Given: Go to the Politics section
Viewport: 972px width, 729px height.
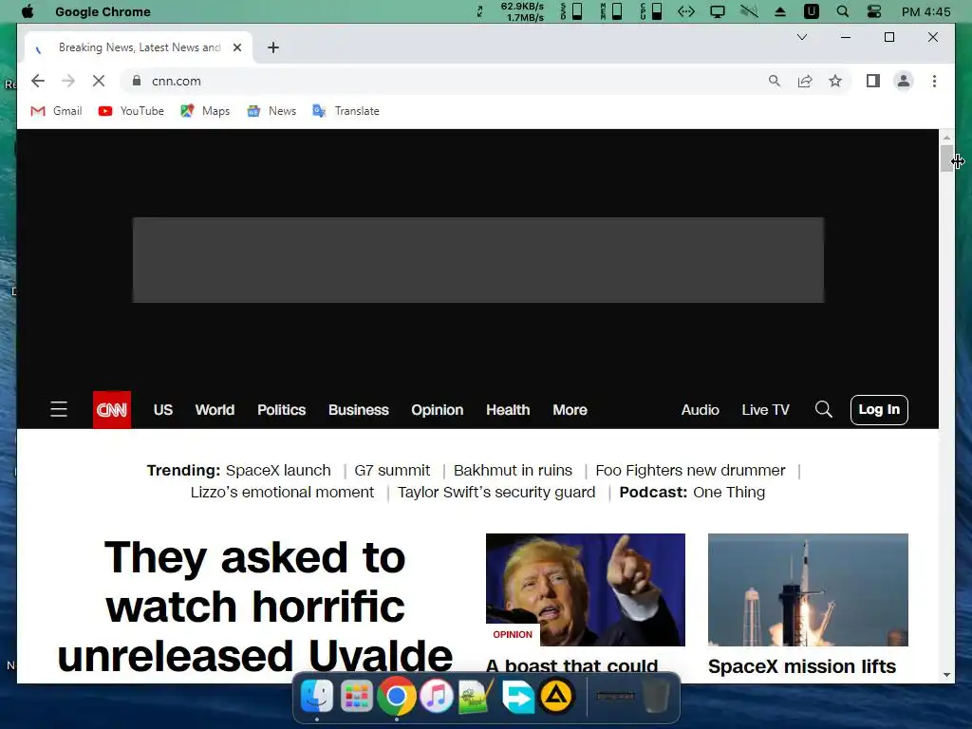Looking at the screenshot, I should 281,410.
